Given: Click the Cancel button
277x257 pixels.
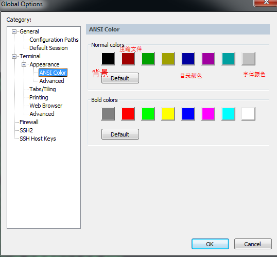Looking at the screenshot, I should click(253, 244).
